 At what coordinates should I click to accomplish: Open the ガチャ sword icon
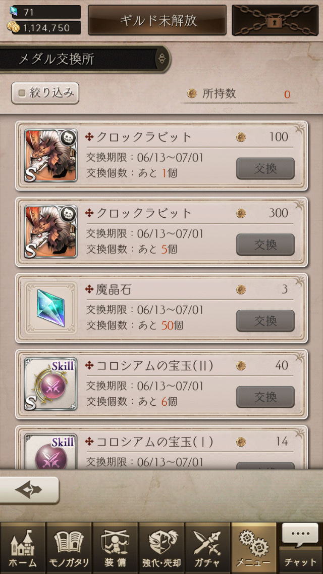(x=207, y=548)
